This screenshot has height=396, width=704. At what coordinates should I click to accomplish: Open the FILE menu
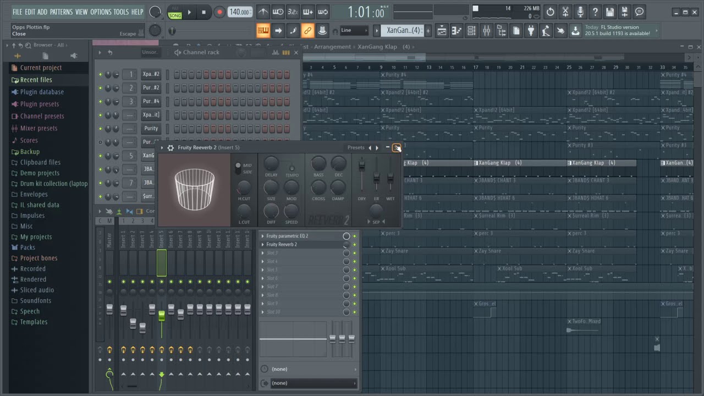coord(18,12)
